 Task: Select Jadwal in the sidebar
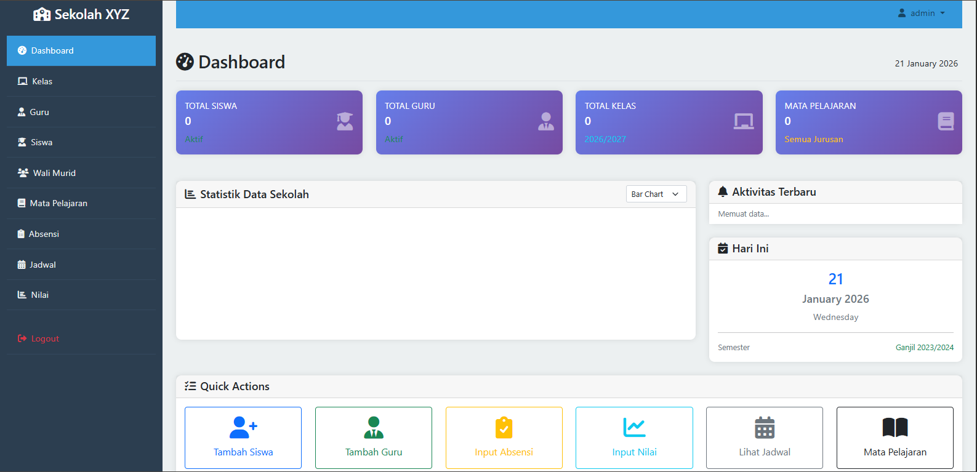pos(42,265)
